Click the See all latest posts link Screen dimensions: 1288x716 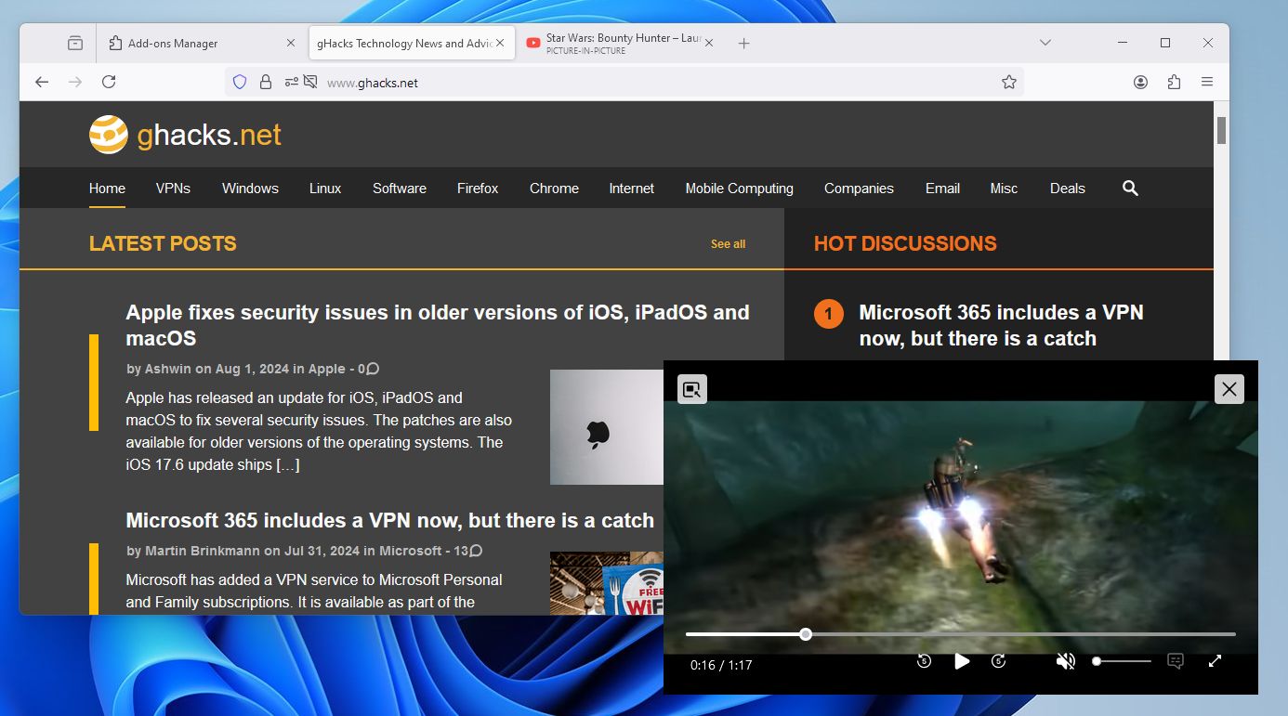(x=728, y=244)
